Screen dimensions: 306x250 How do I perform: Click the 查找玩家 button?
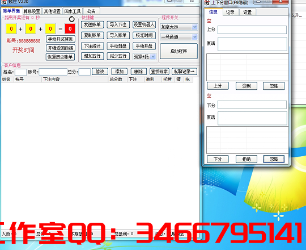point(159,72)
